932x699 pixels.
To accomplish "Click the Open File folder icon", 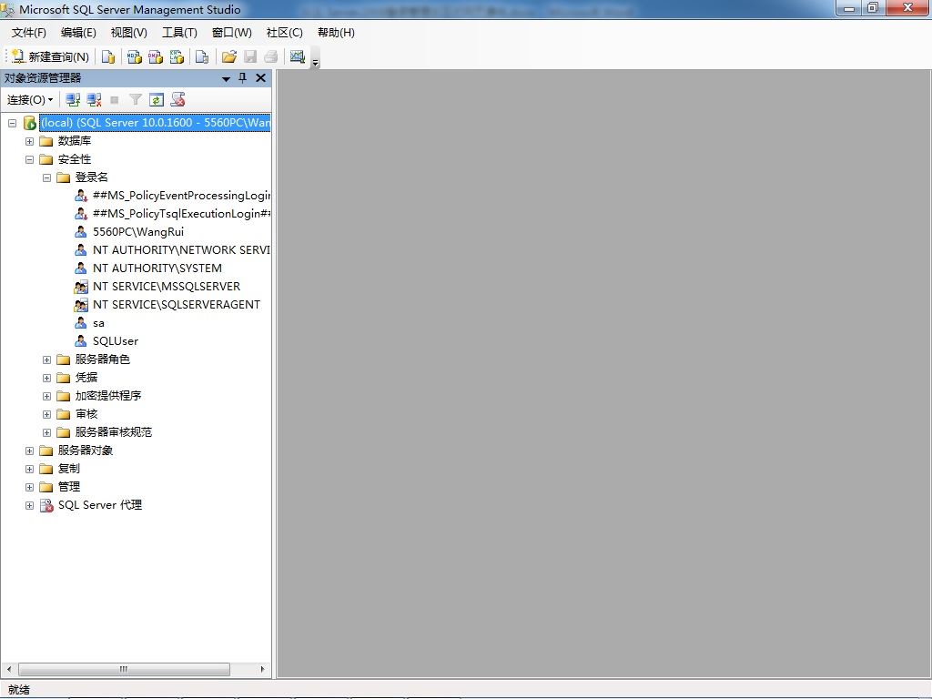I will point(228,56).
